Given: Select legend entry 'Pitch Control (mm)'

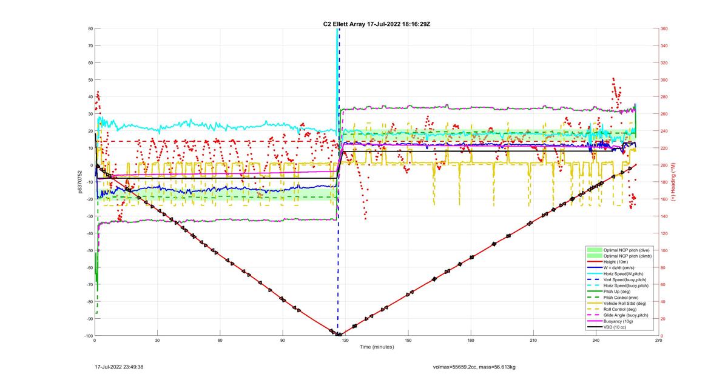Looking at the screenshot, I should 621,298.
